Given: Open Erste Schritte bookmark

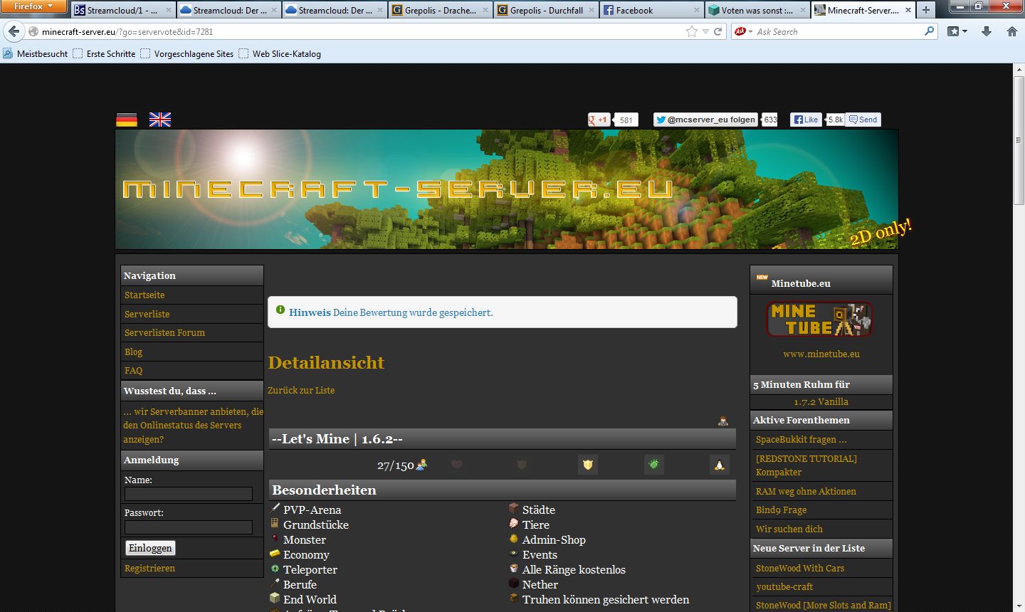Looking at the screenshot, I should [104, 53].
